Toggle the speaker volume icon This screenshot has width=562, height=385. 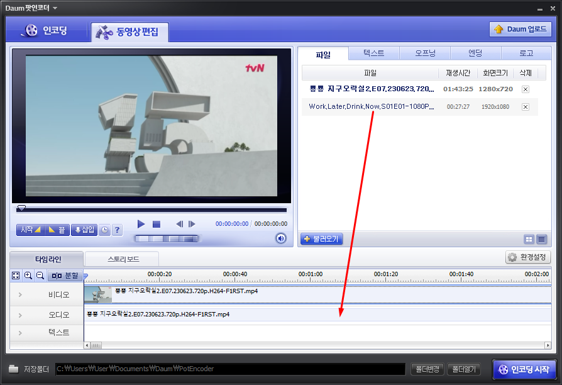coord(281,238)
